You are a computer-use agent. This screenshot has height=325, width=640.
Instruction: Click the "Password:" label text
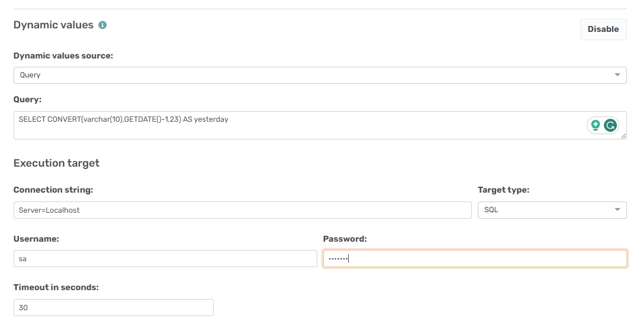point(345,239)
